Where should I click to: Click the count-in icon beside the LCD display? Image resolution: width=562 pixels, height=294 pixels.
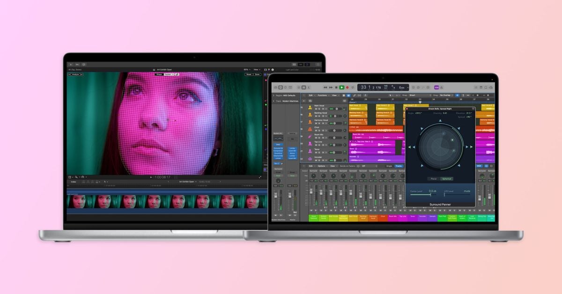(414, 87)
